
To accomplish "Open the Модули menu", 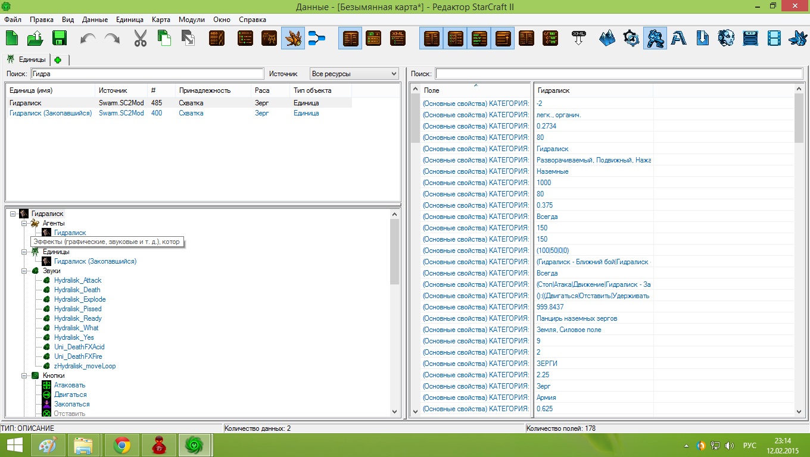I will 191,20.
